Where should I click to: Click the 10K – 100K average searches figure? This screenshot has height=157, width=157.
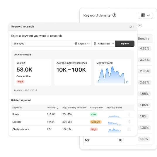click(x=71, y=70)
